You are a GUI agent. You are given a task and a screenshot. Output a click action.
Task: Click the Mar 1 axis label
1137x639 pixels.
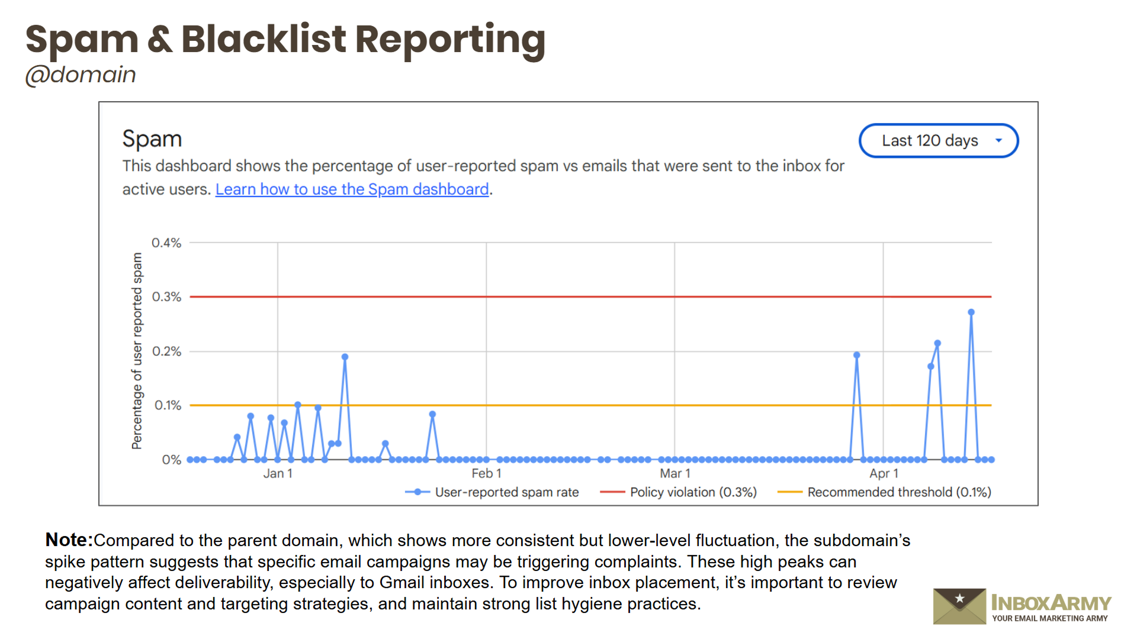(x=675, y=473)
